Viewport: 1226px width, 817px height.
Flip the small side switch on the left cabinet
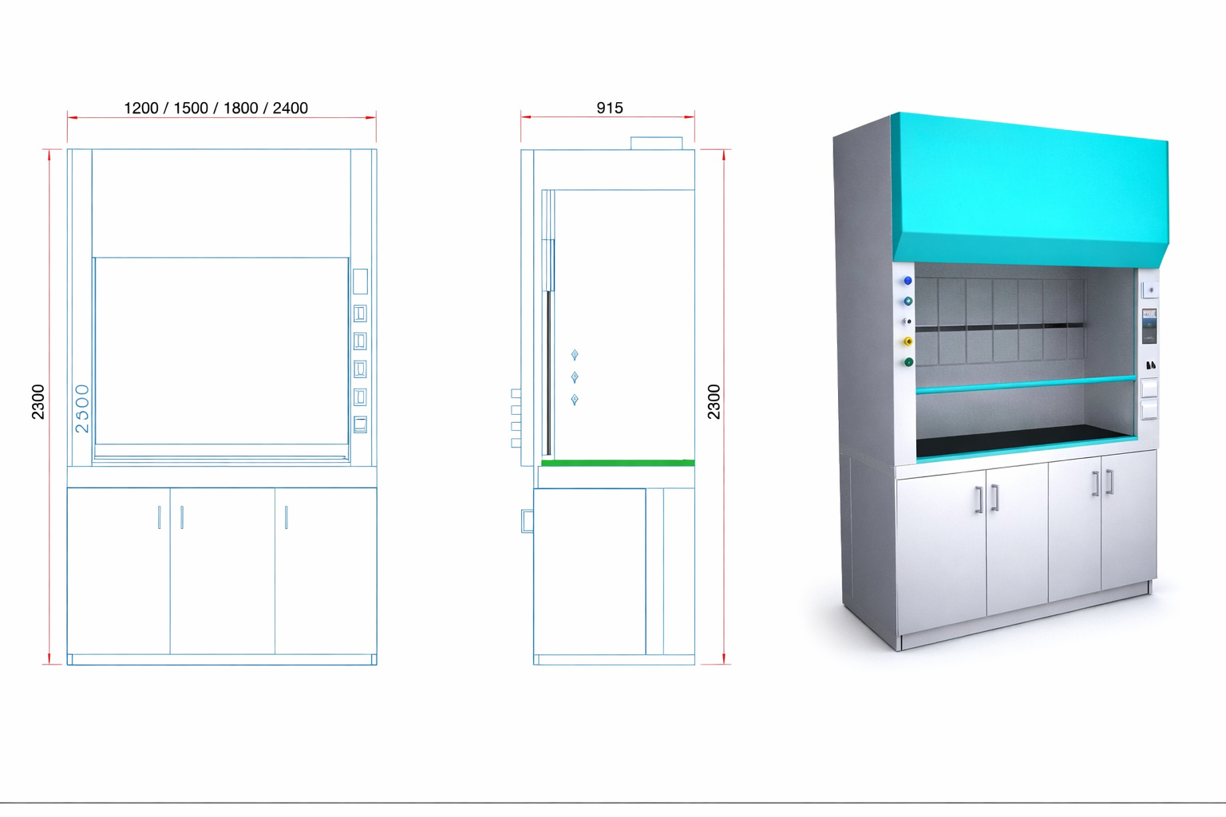pos(525,519)
